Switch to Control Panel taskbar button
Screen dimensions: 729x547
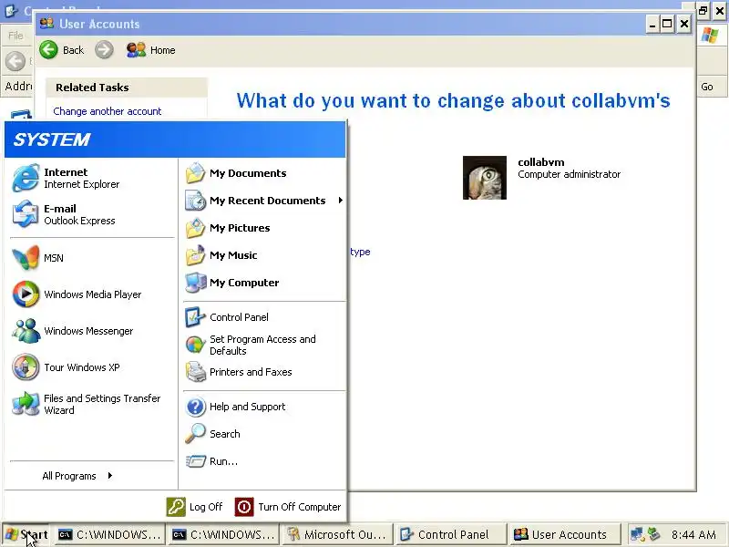tap(451, 534)
